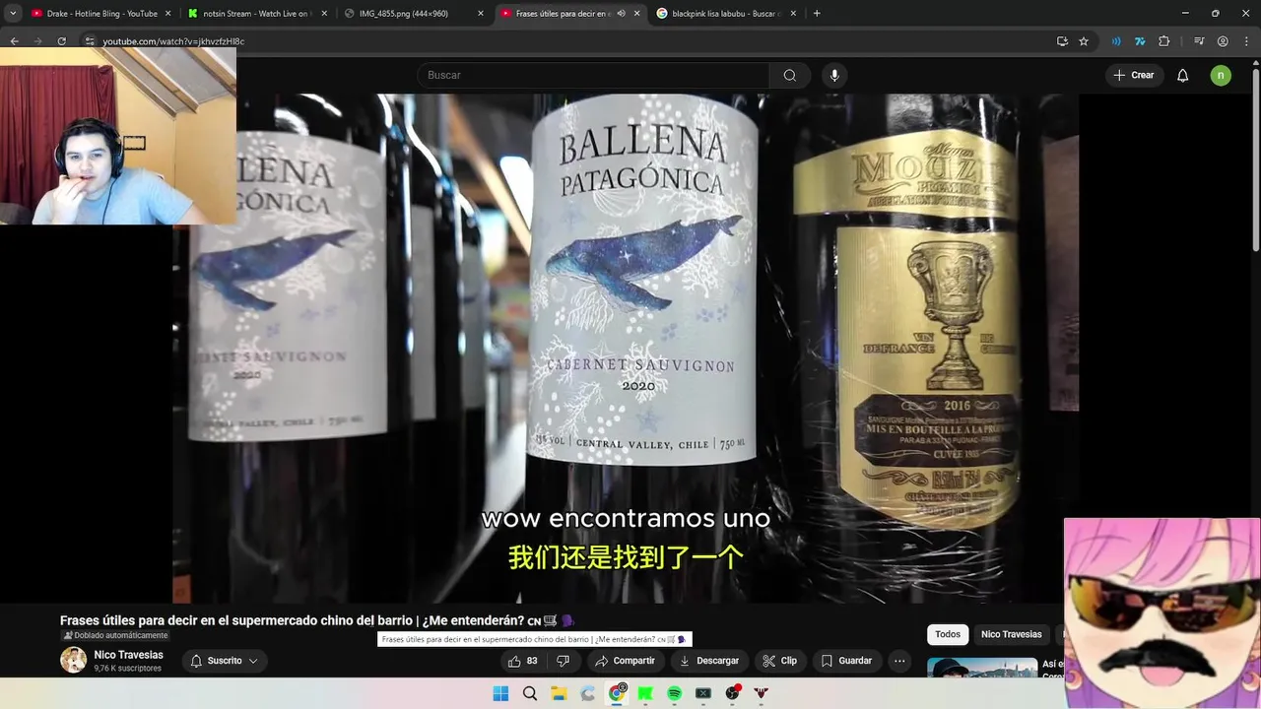1261x709 pixels.
Task: Select the Todos filter chip
Action: tap(948, 634)
